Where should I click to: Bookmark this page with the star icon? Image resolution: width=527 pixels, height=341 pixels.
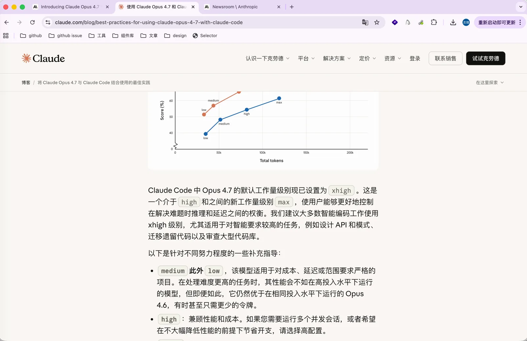click(377, 22)
